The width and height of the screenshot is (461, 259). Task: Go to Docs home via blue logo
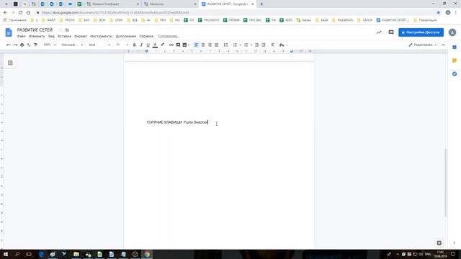click(x=9, y=32)
